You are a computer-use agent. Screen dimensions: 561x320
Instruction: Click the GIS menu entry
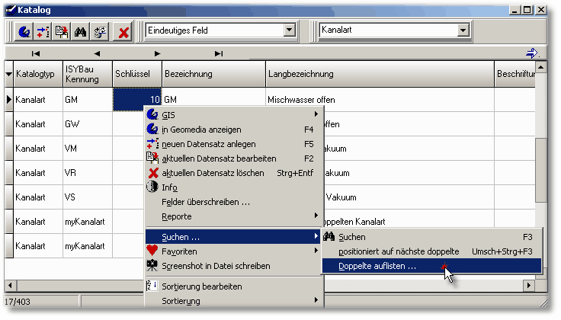click(x=234, y=115)
